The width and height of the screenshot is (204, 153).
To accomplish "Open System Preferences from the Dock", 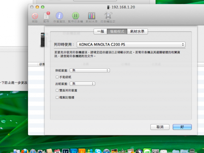I will click(155, 151).
